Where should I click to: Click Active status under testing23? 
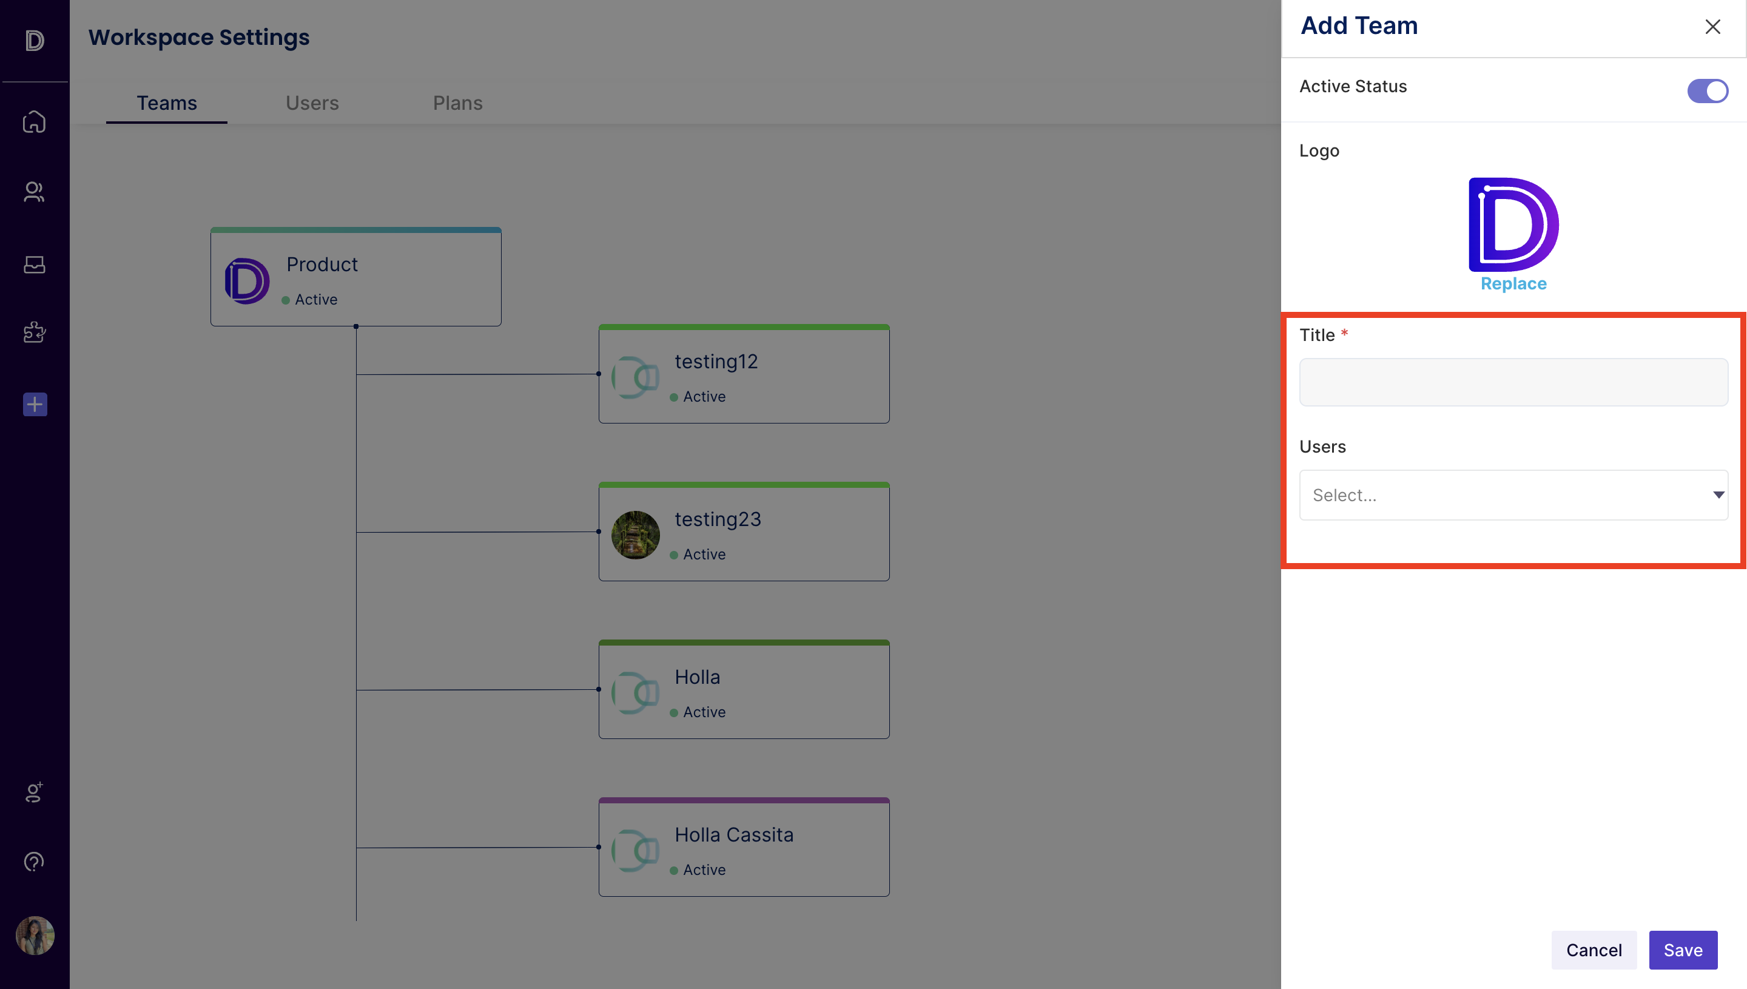click(x=698, y=555)
